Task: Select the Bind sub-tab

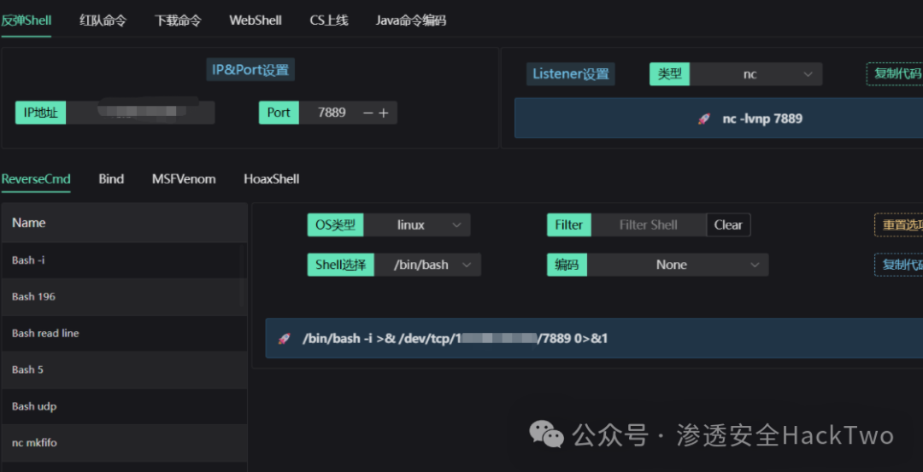Action: (x=111, y=179)
